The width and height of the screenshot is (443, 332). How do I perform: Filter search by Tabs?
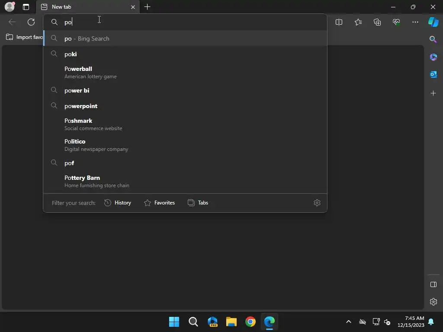198,203
